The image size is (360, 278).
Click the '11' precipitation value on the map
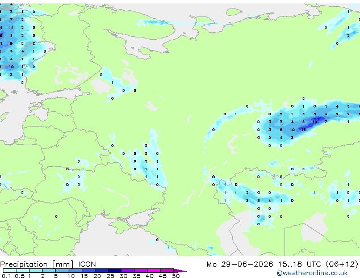click(x=11, y=28)
